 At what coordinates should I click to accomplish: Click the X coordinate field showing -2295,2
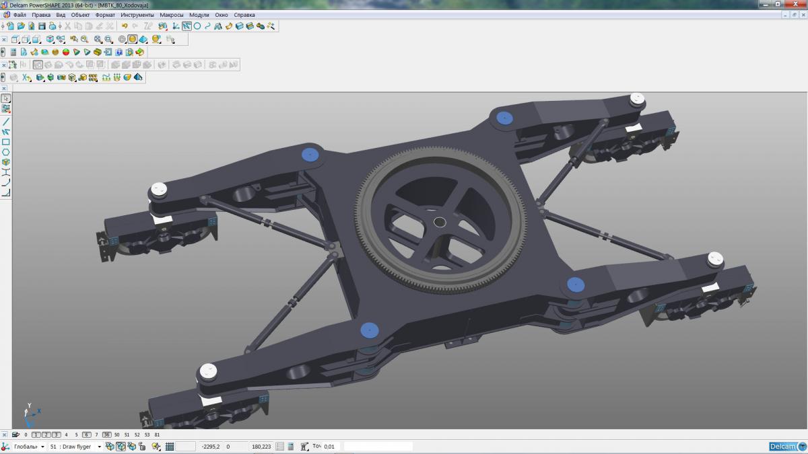[211, 447]
